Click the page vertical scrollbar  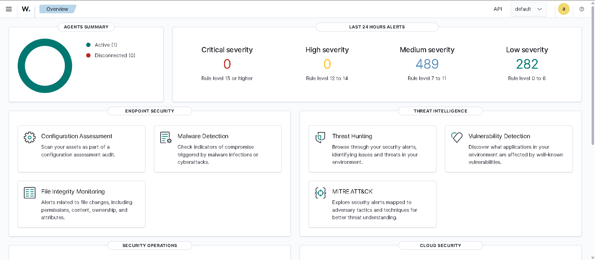(593, 93)
